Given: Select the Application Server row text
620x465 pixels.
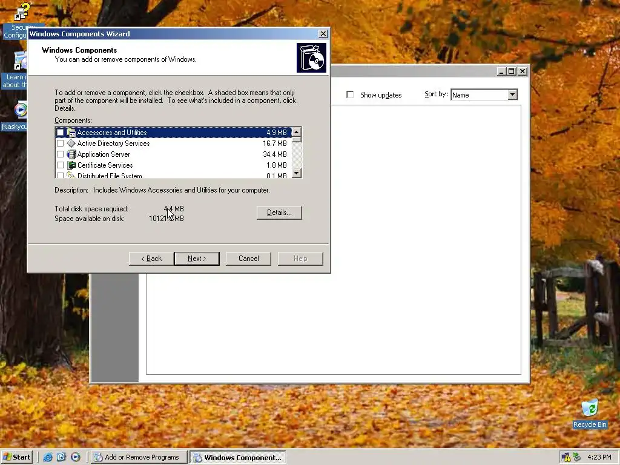Looking at the screenshot, I should click(x=104, y=154).
